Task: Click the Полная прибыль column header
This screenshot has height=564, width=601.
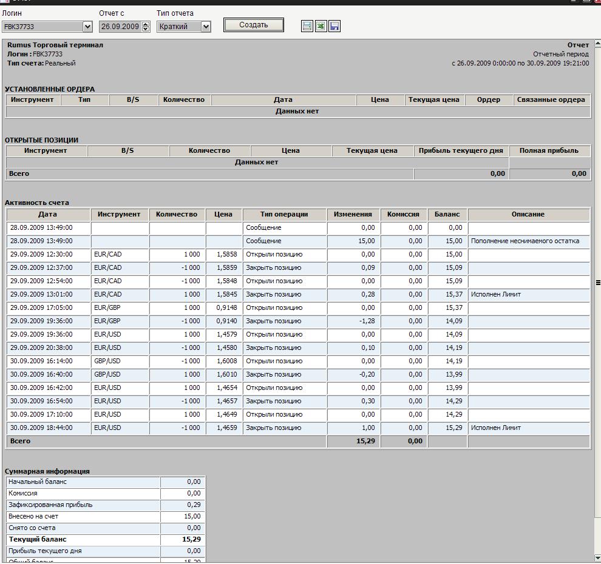Action: (549, 151)
